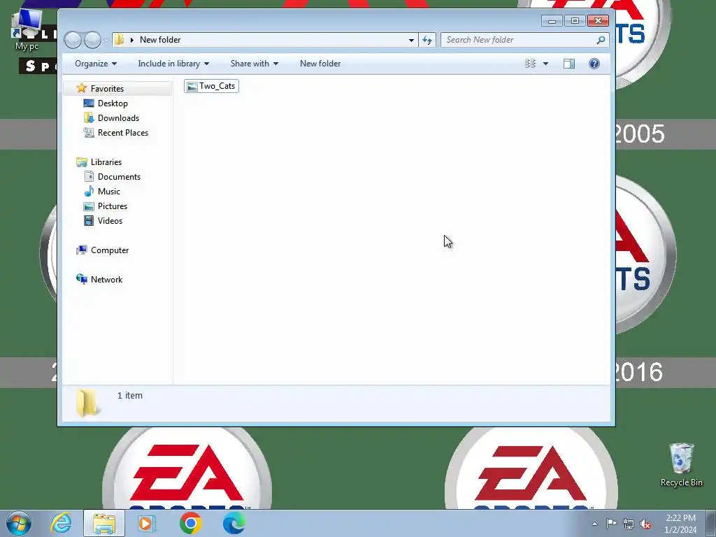Select Favorites header label
716x537 pixels.
(107, 89)
